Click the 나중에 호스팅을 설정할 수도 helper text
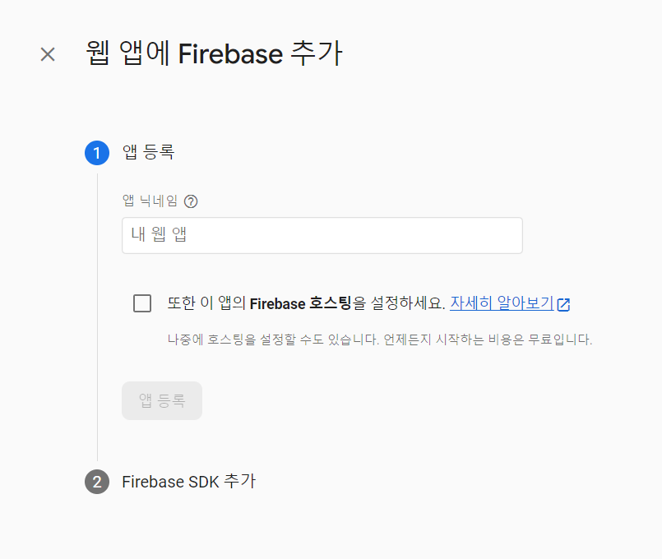The width and height of the screenshot is (662, 559). 273,340
